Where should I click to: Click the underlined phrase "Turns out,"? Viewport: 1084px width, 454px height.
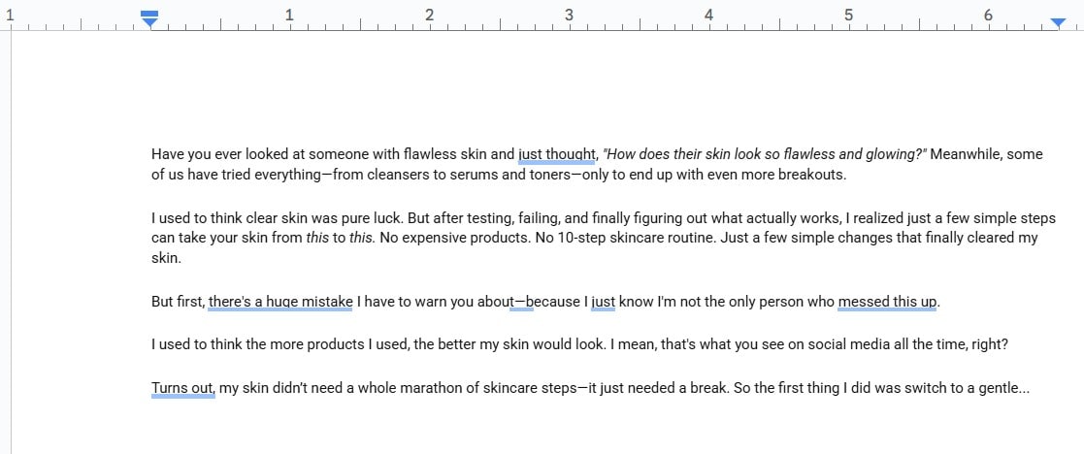click(x=183, y=388)
